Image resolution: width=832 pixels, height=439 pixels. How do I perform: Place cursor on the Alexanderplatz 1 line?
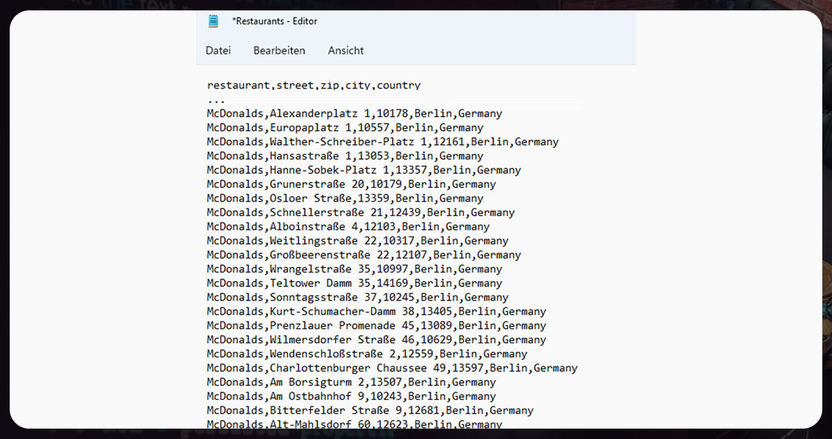(x=354, y=114)
